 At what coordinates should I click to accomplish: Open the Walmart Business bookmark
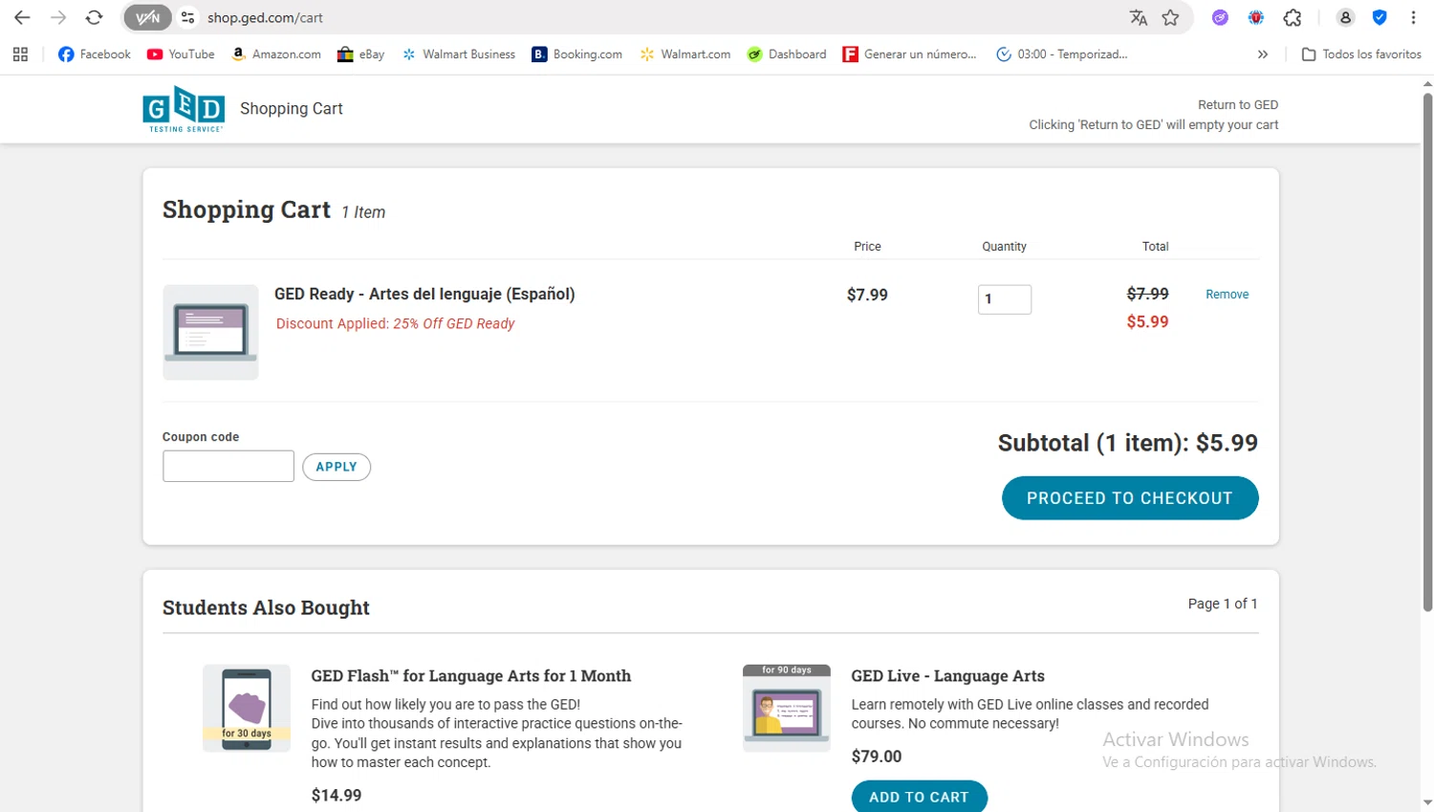pos(458,55)
